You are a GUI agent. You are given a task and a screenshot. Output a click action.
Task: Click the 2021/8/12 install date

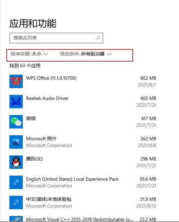coord(146,206)
